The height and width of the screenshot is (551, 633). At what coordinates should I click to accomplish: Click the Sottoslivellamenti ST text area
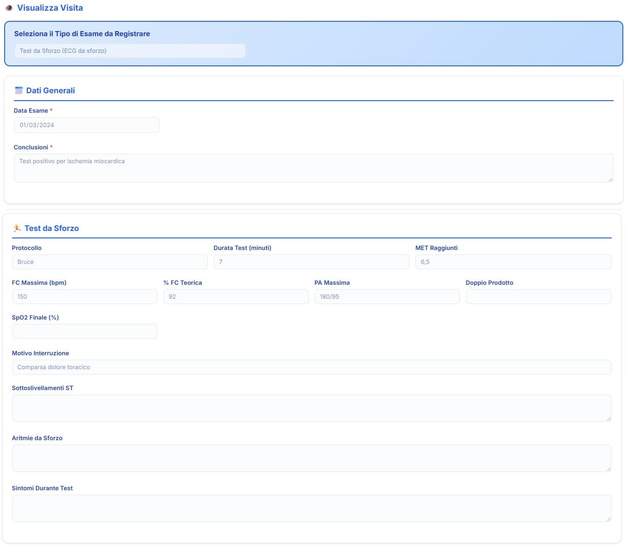pyautogui.click(x=311, y=408)
